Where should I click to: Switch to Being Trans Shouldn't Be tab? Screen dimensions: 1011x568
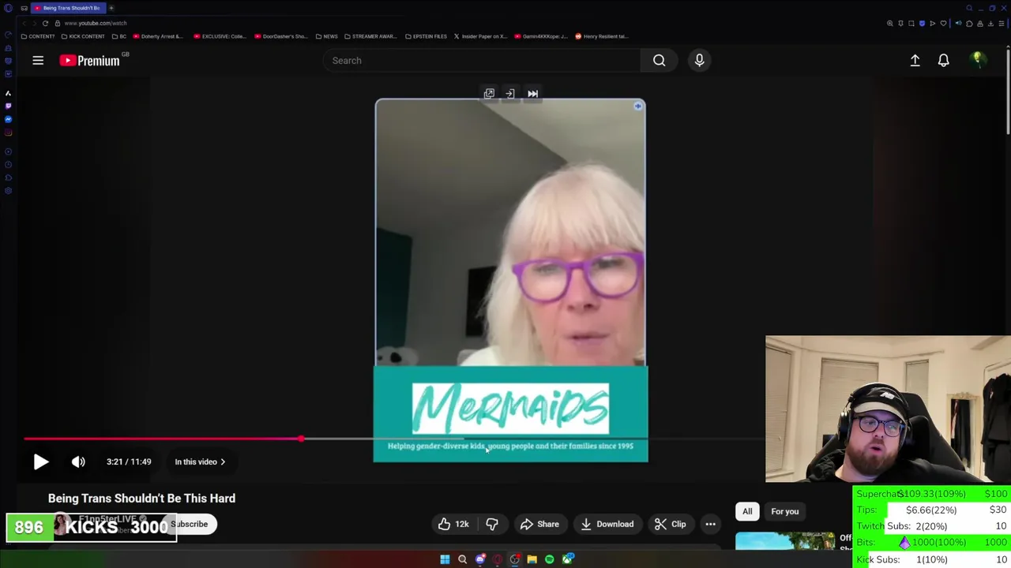pos(68,8)
